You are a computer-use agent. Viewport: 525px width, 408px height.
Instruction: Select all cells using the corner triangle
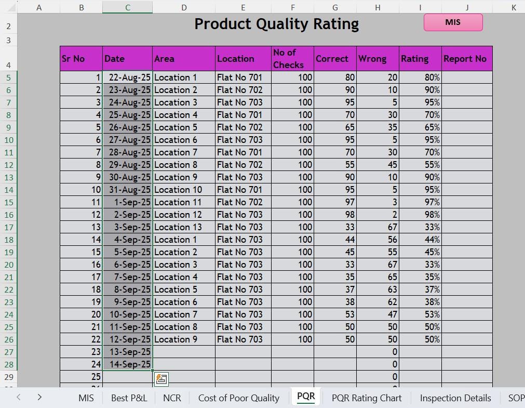click(8, 7)
